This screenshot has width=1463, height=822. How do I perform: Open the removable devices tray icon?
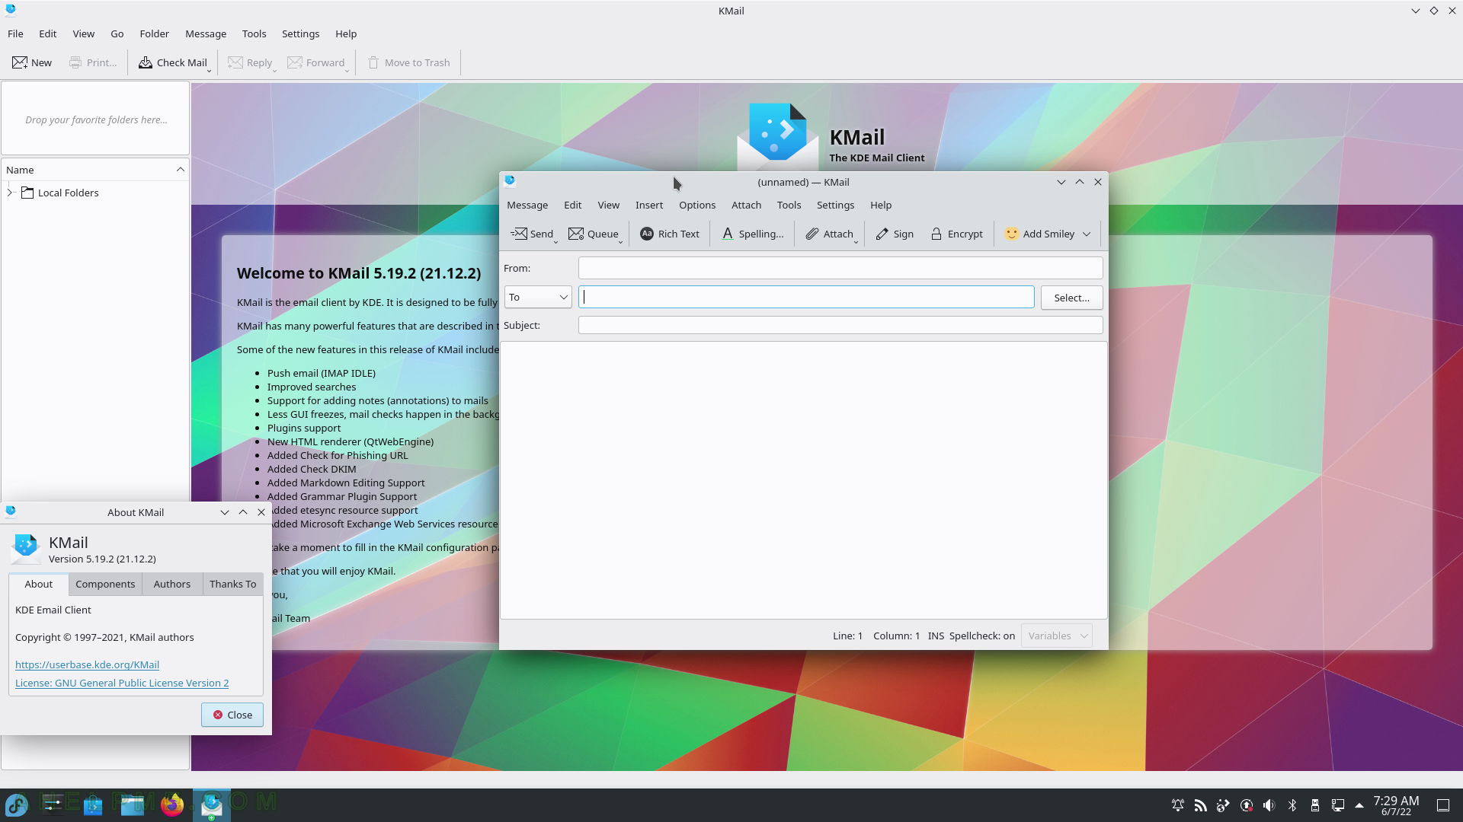(x=1314, y=805)
